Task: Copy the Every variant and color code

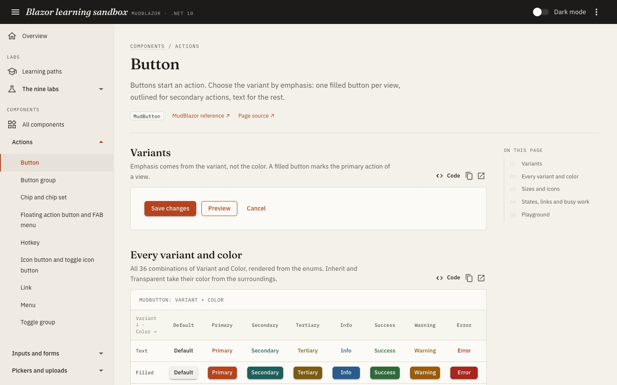Action: (x=469, y=278)
